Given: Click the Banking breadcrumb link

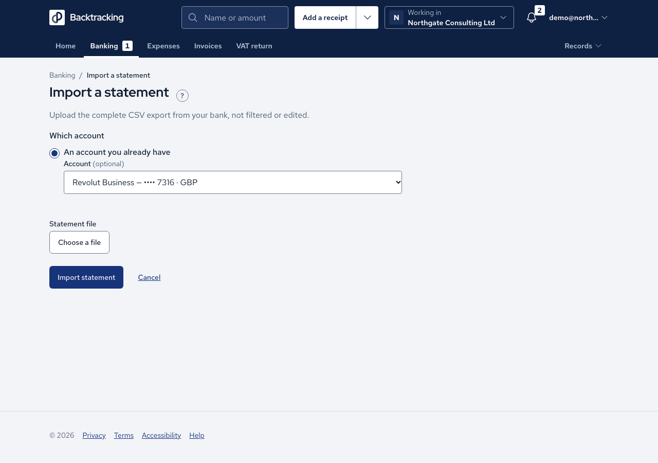Looking at the screenshot, I should (62, 75).
